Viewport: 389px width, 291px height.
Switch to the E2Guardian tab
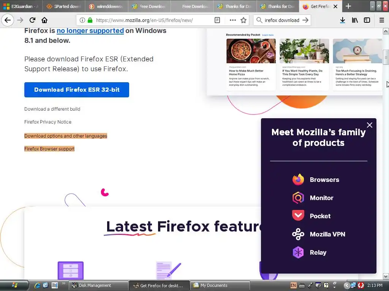21,6
